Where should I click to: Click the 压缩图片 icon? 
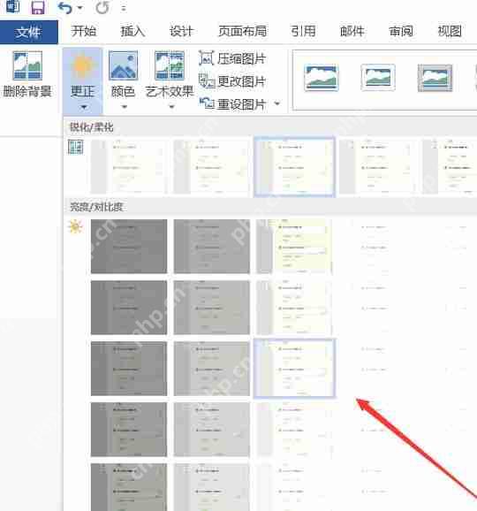pyautogui.click(x=207, y=58)
